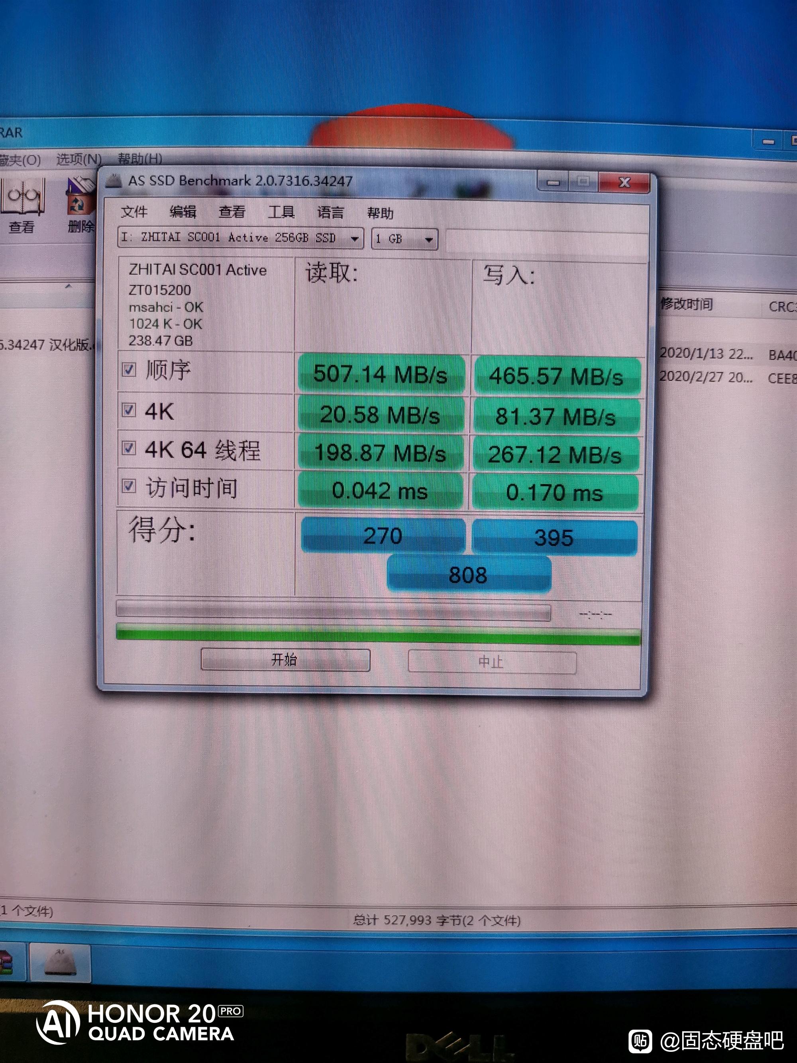Click the 4K write result 81.37 MB/s

pyautogui.click(x=556, y=416)
